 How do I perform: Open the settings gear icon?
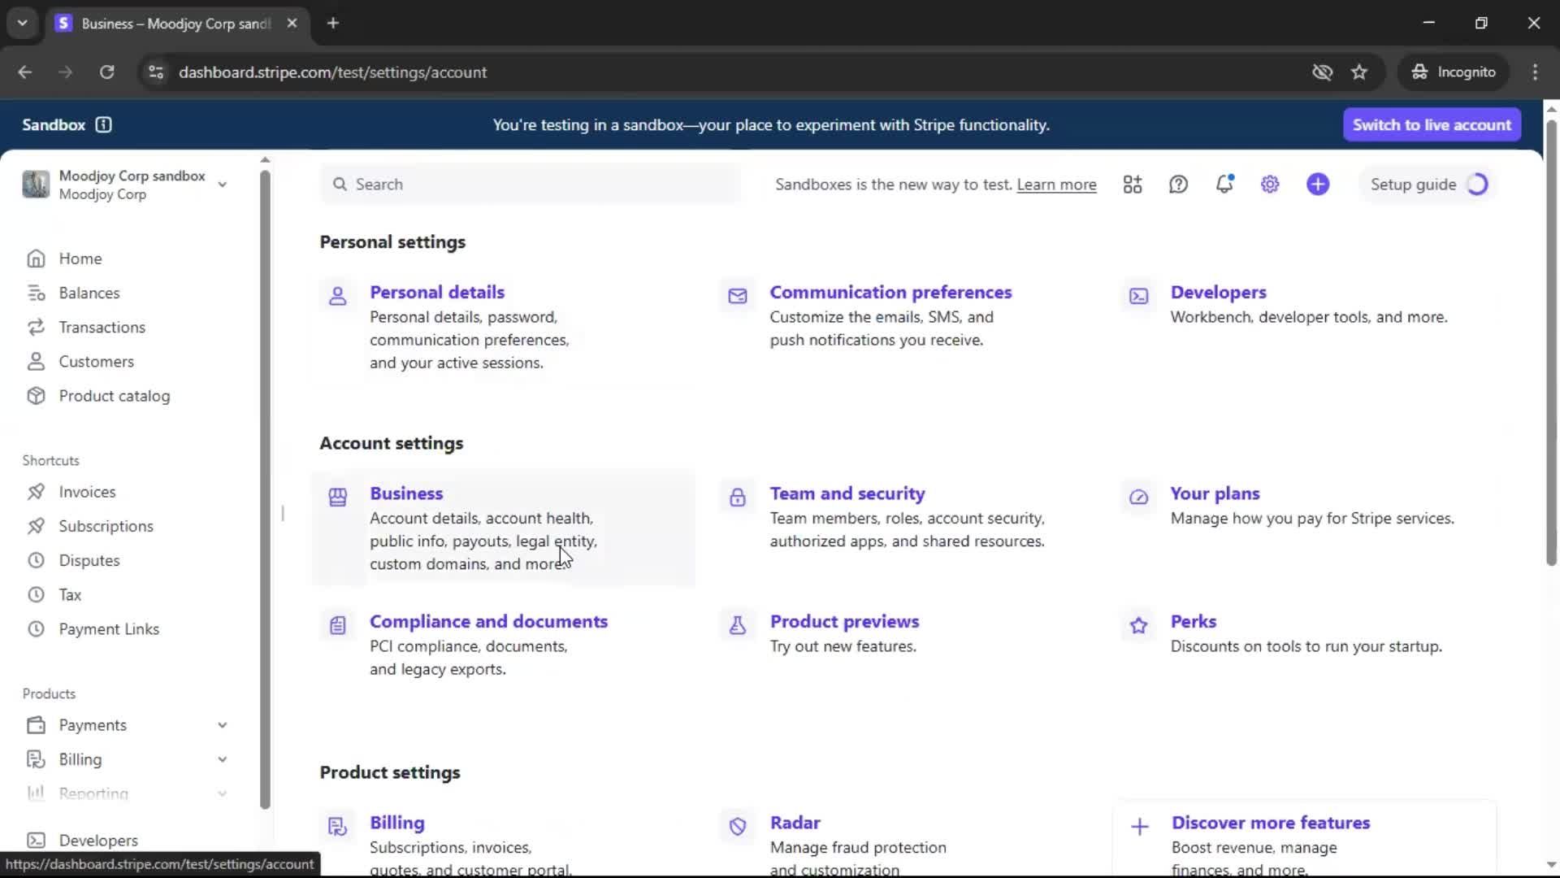(1270, 185)
